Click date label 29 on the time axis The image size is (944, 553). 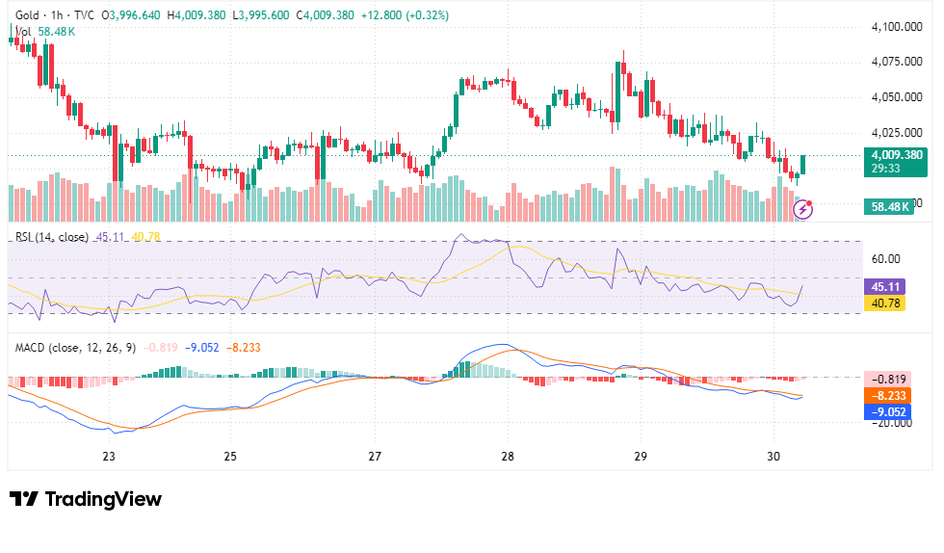click(641, 456)
